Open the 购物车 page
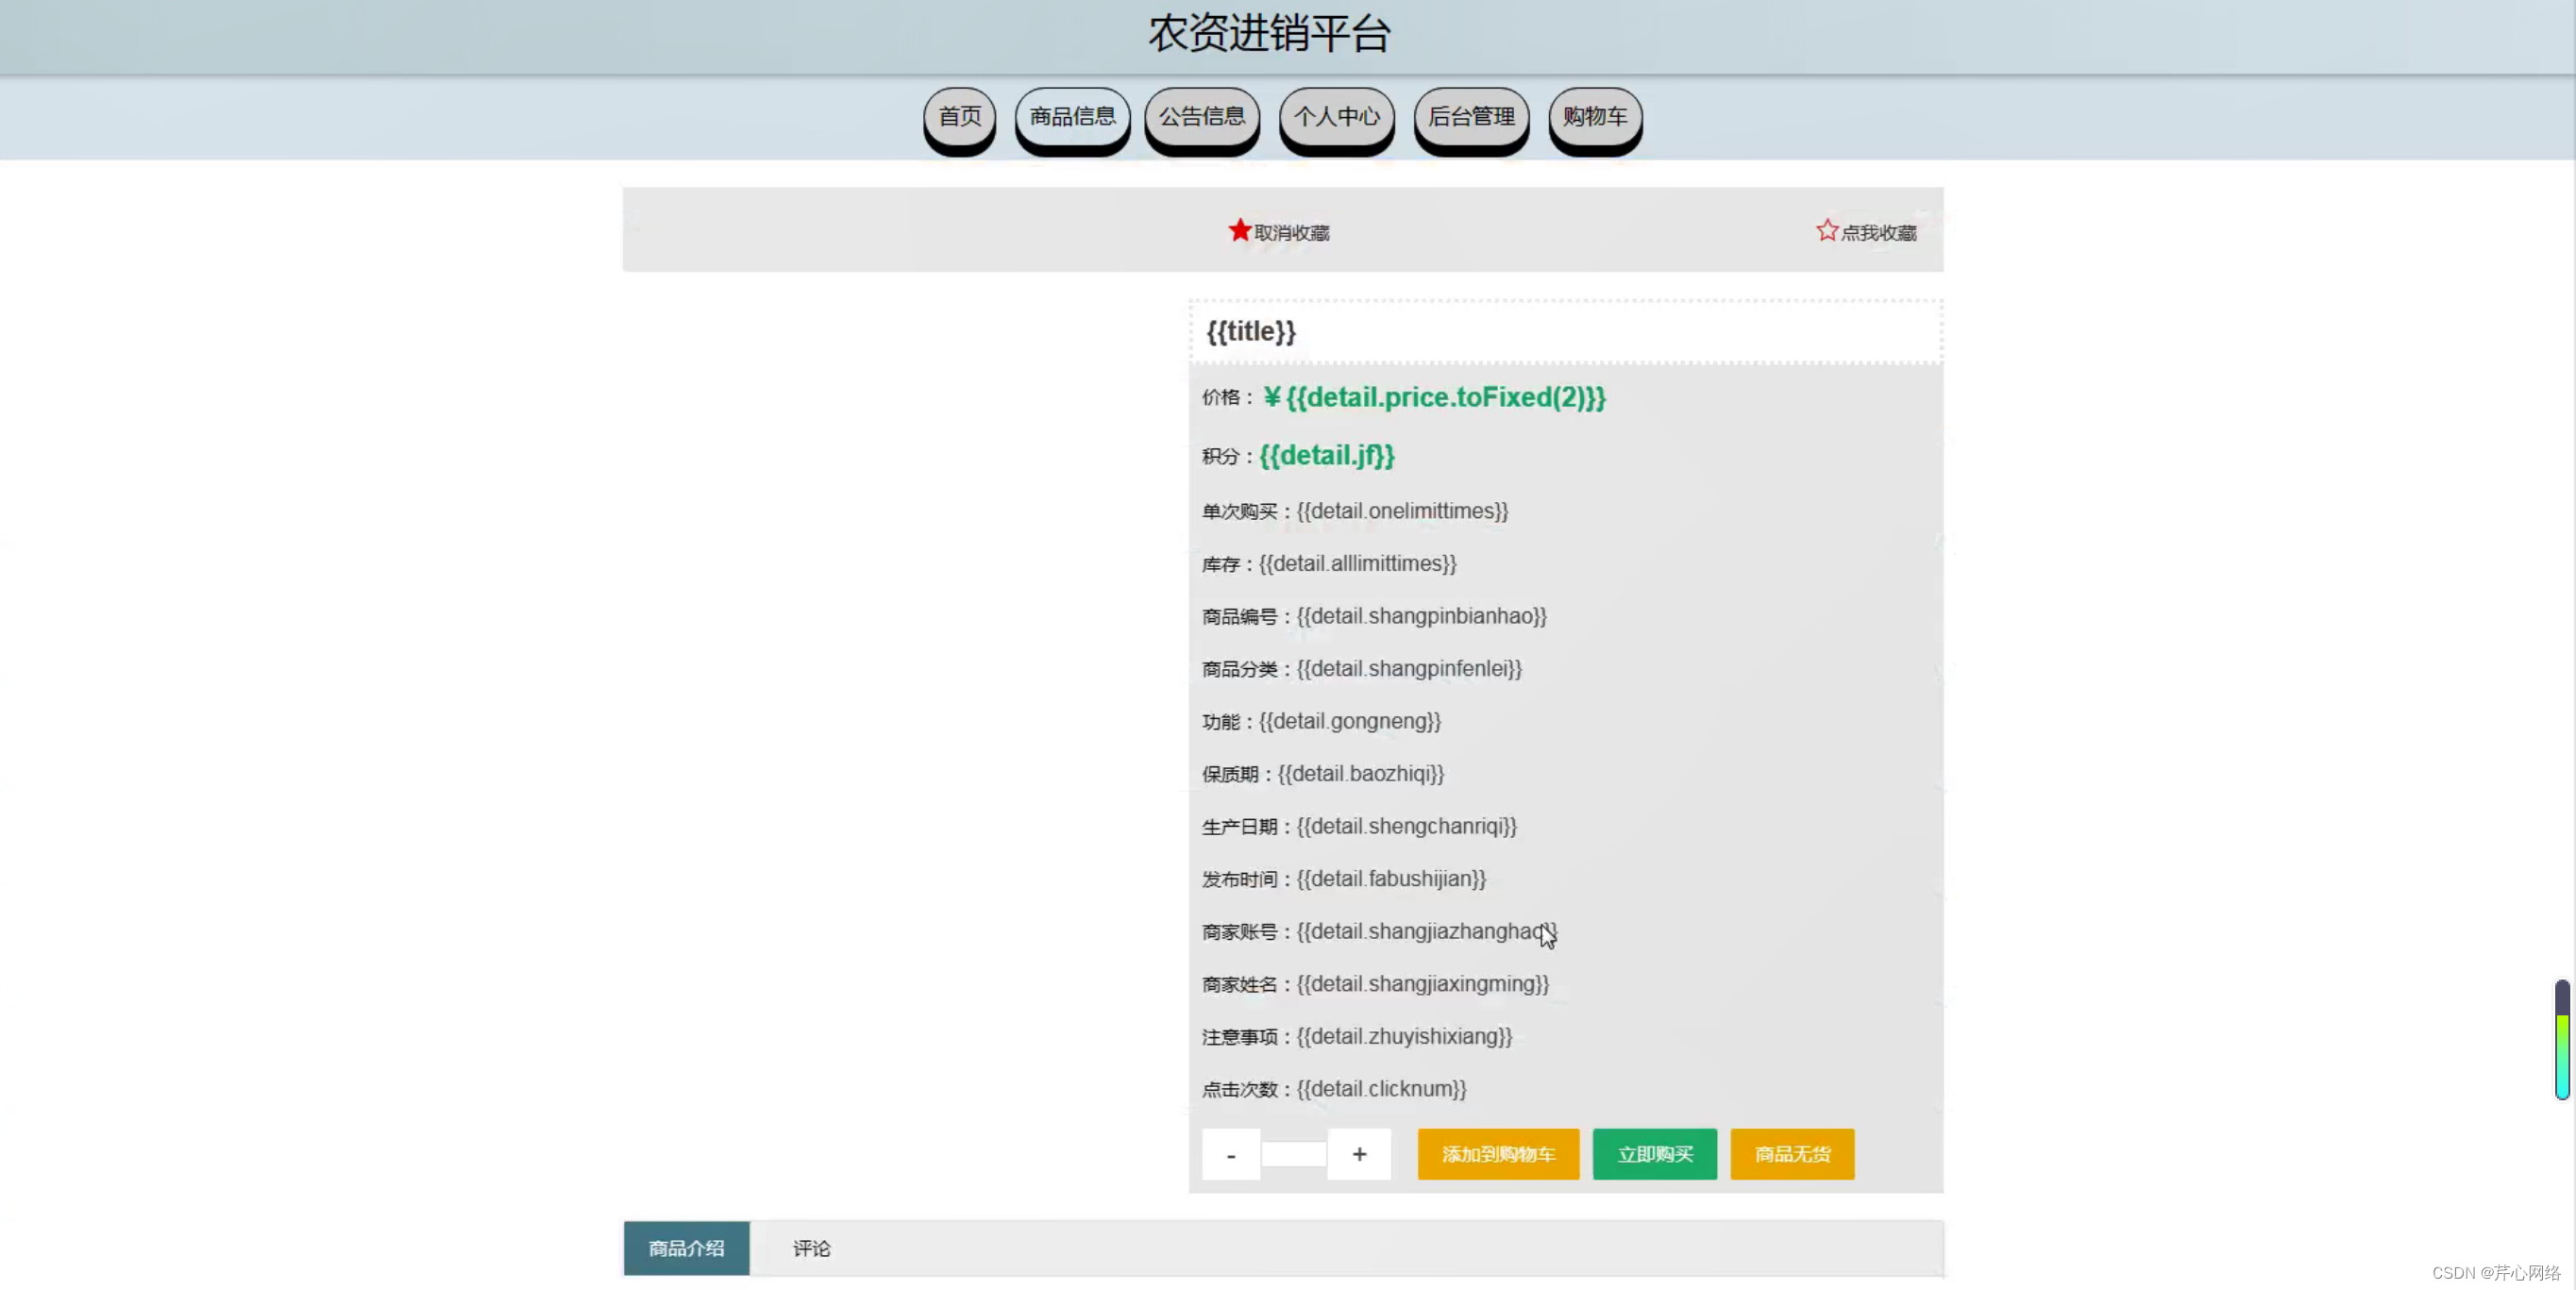This screenshot has height=1290, width=2576. (1594, 118)
